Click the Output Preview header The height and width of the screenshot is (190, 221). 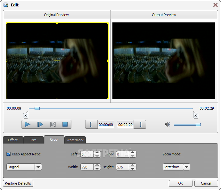coord(164,15)
